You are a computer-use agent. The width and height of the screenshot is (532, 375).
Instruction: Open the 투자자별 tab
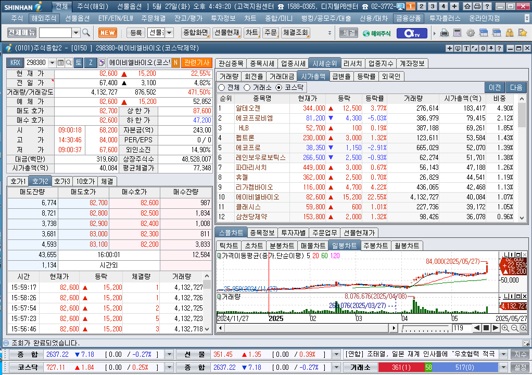pyautogui.click(x=293, y=233)
